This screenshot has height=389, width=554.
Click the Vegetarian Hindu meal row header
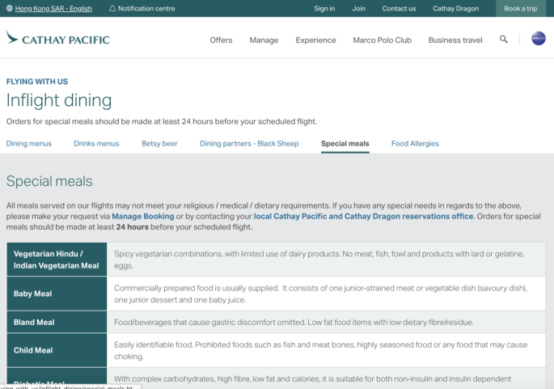pos(56,260)
